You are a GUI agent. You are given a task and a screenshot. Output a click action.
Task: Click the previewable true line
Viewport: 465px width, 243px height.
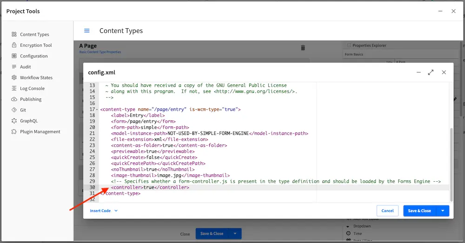coord(153,152)
